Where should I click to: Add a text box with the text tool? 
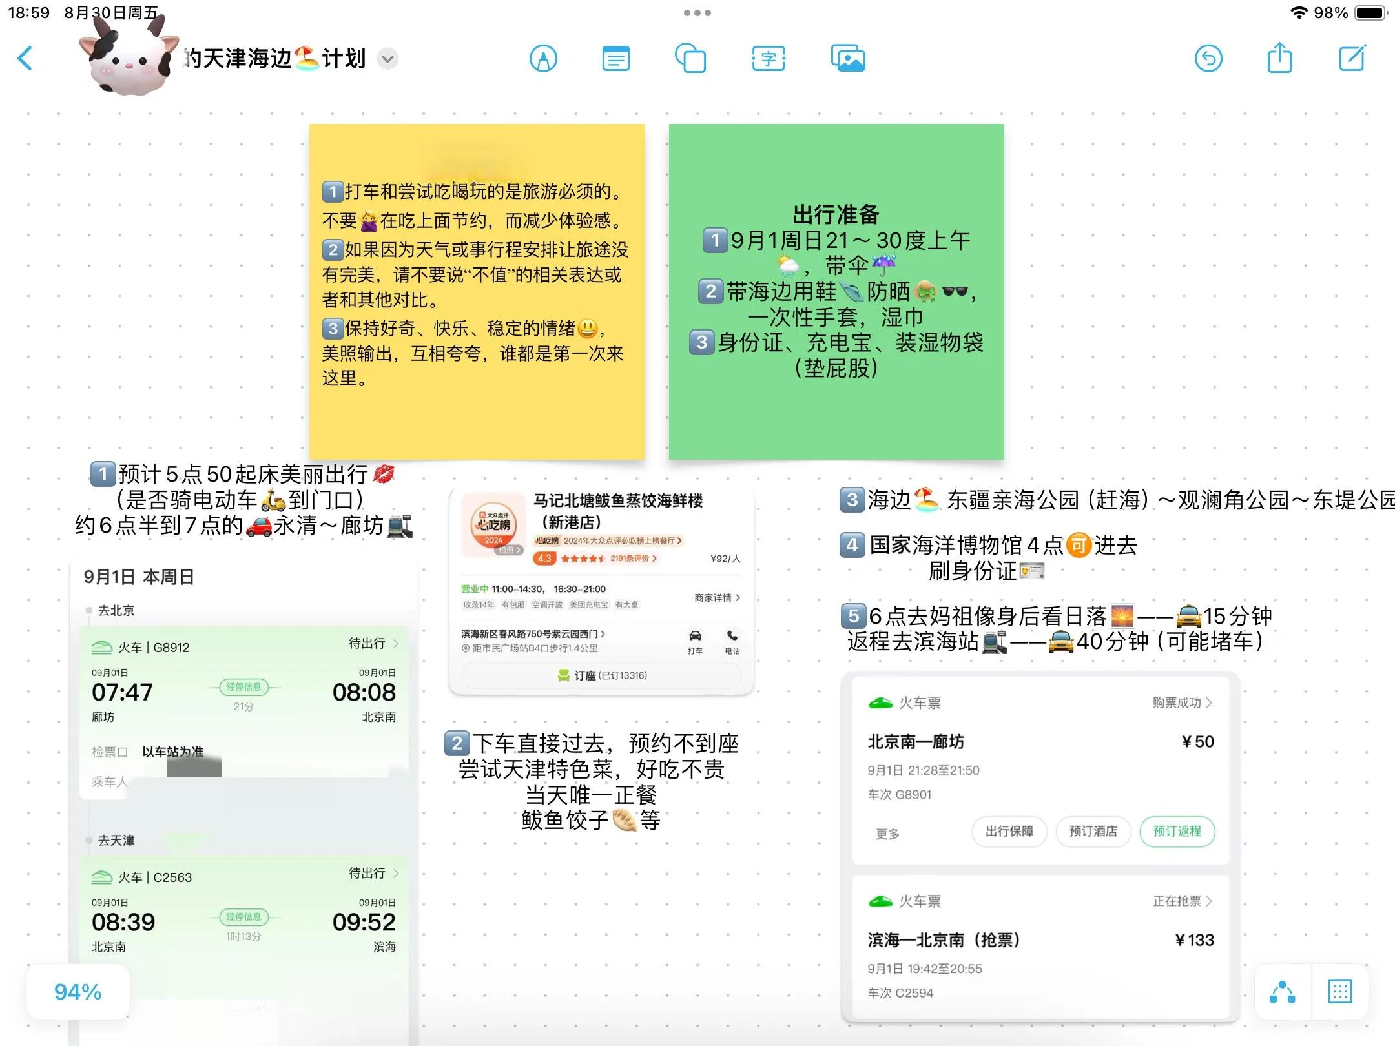point(769,59)
